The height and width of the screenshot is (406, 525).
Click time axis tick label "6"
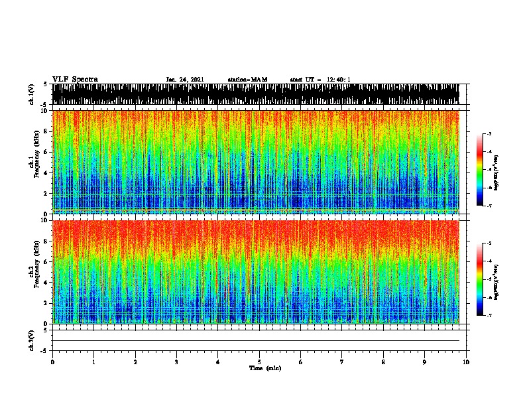click(x=301, y=362)
